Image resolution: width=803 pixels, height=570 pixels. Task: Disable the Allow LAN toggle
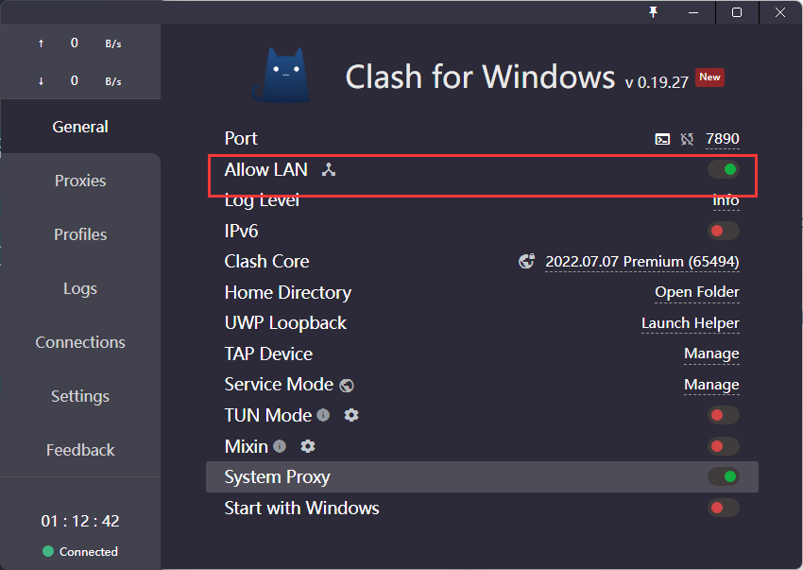[x=724, y=170]
